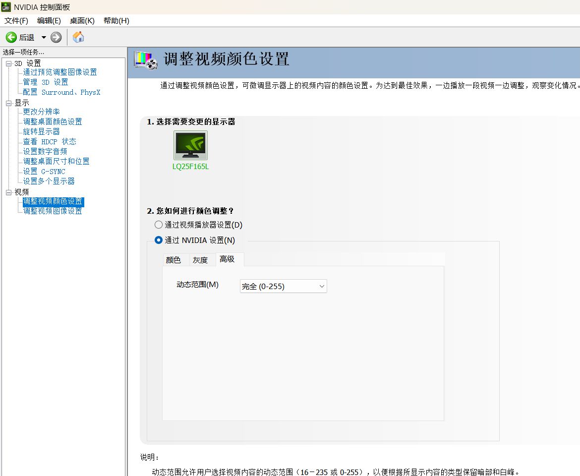Open 设置 G-SYNC page
Screen dimensions: 580x476
[44, 171]
